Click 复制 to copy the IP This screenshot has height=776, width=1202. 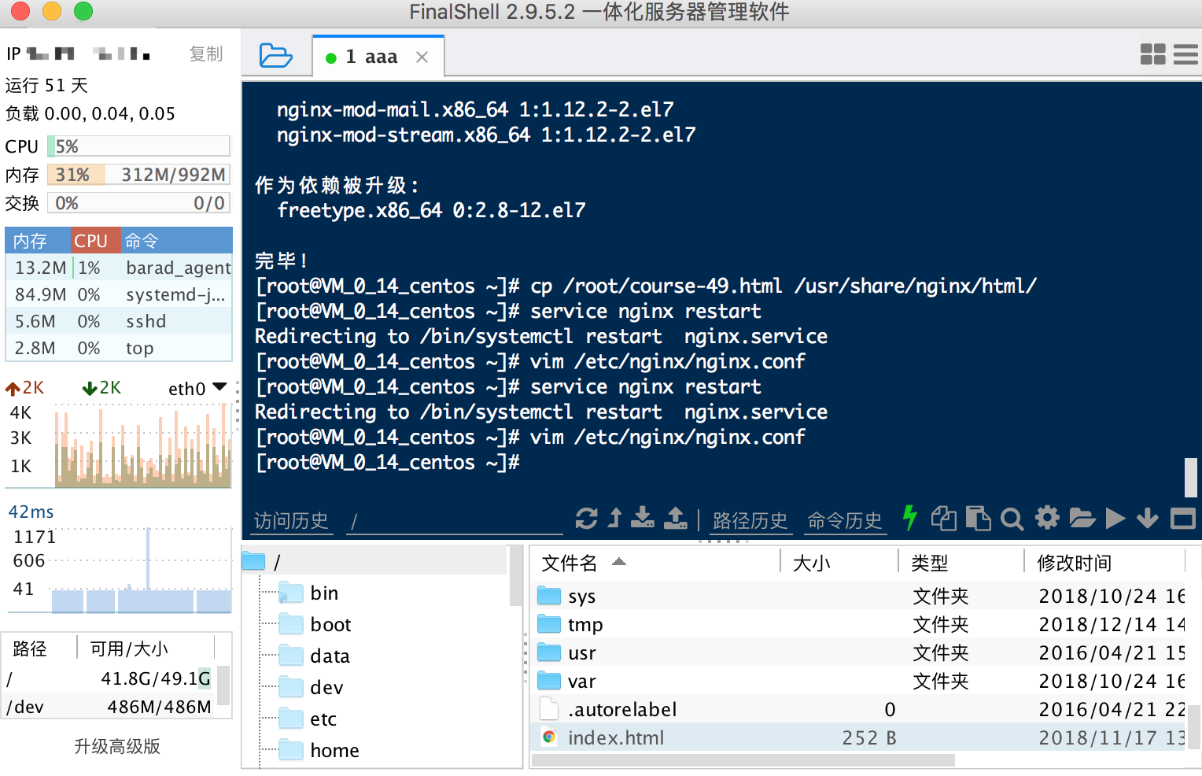(x=206, y=54)
